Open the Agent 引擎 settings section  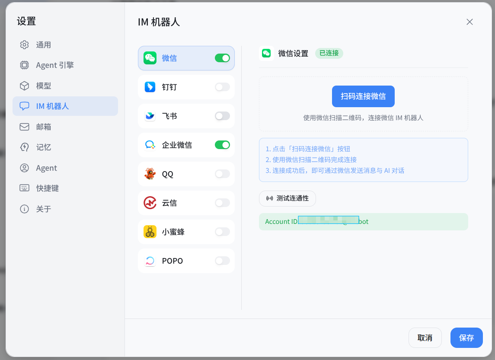(65, 65)
